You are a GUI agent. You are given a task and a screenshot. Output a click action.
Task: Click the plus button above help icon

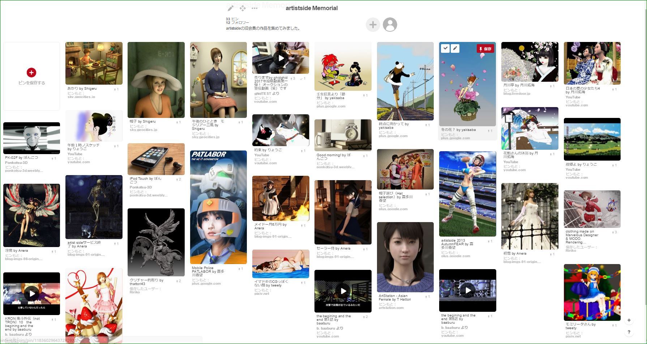[x=629, y=320]
